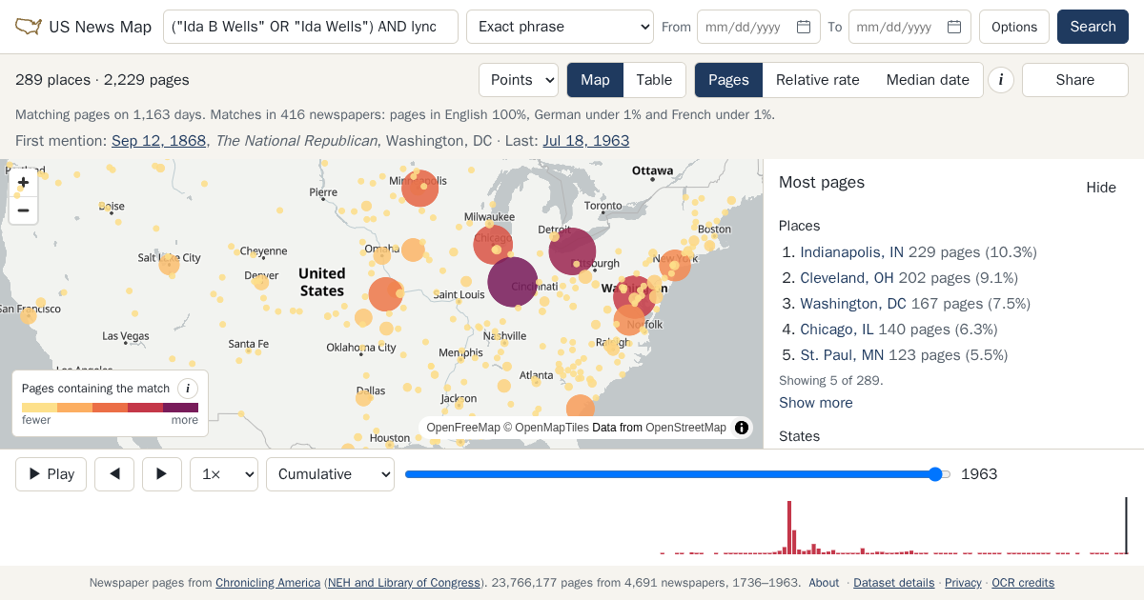Click the lightest legend color swatch

click(39, 408)
